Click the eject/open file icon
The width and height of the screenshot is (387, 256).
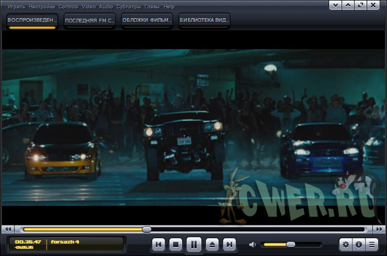(x=212, y=245)
